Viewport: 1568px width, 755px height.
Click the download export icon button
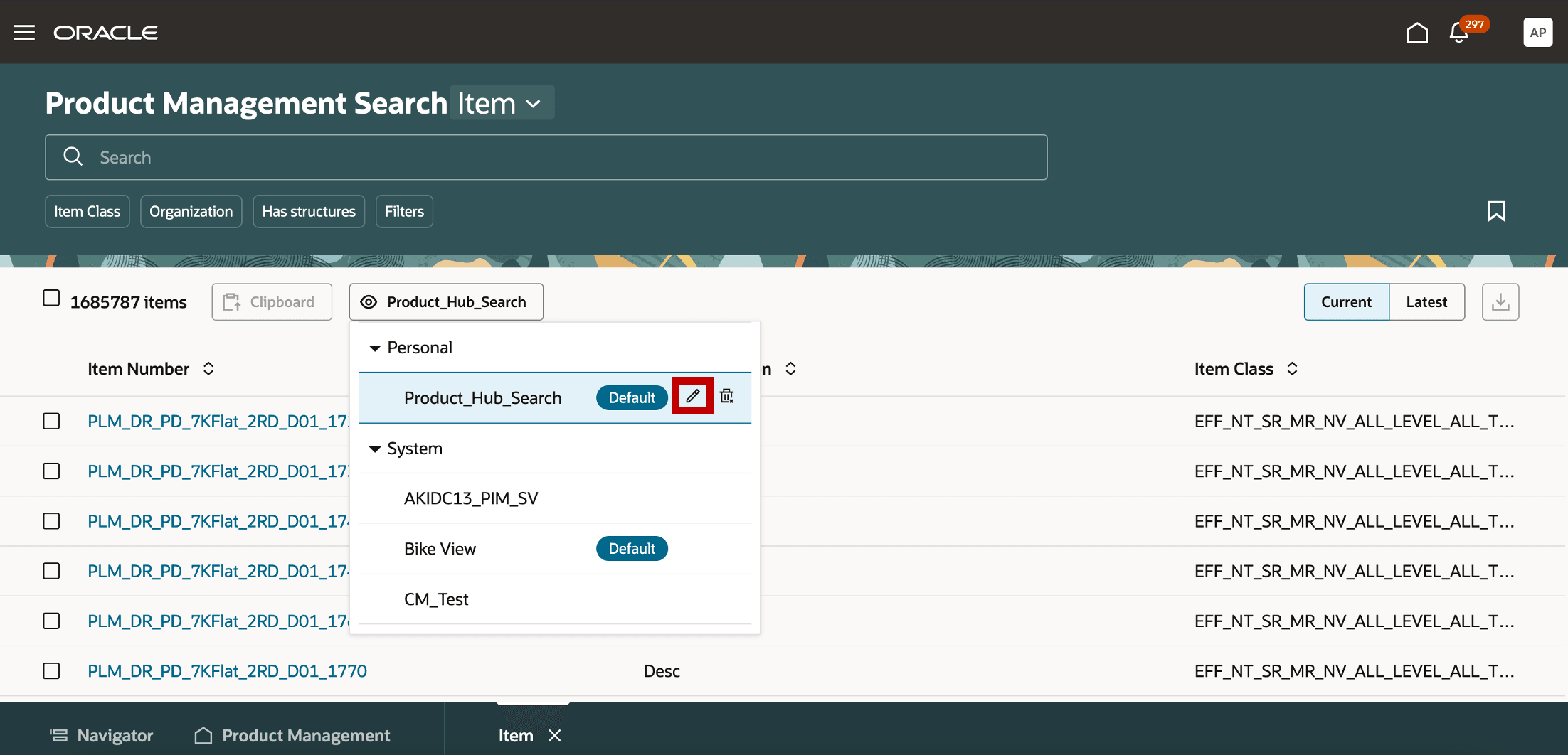pos(1500,302)
